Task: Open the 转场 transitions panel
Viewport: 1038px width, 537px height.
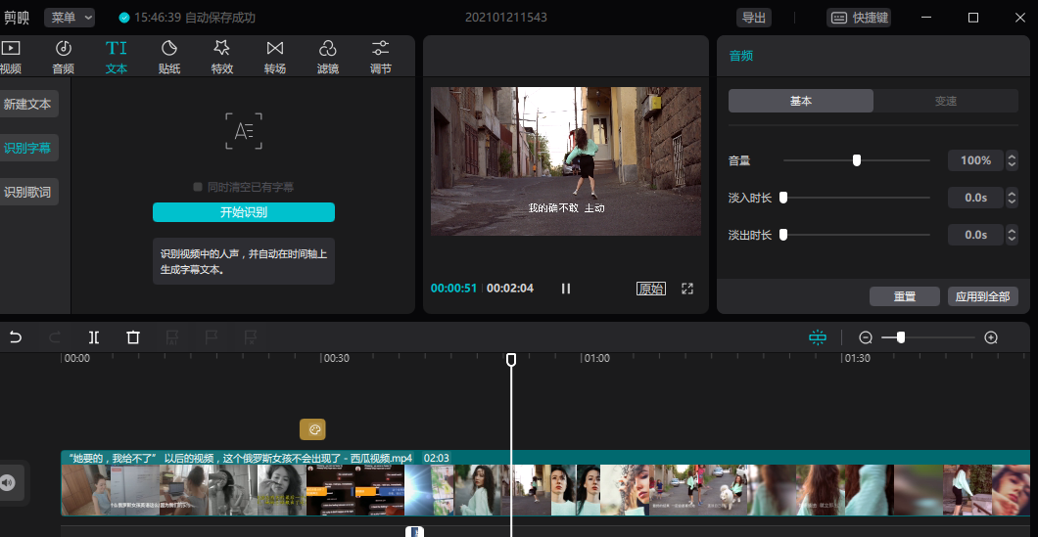Action: click(275, 57)
